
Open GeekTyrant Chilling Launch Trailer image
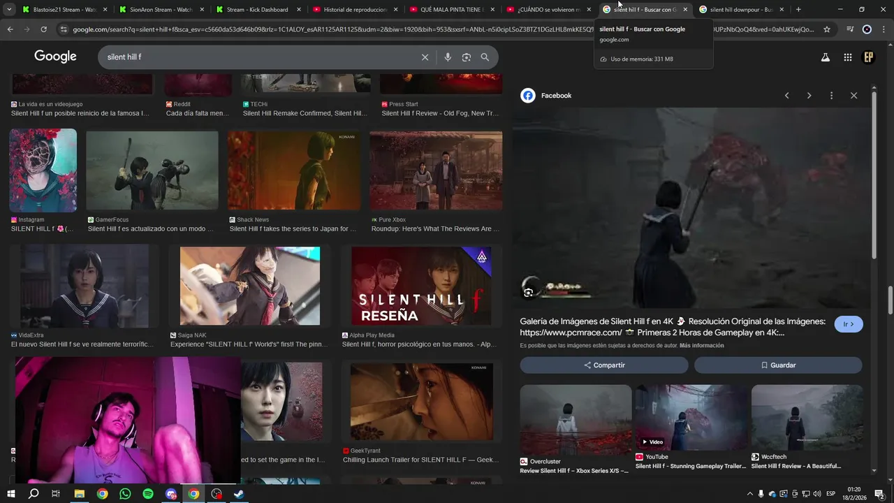click(x=422, y=402)
